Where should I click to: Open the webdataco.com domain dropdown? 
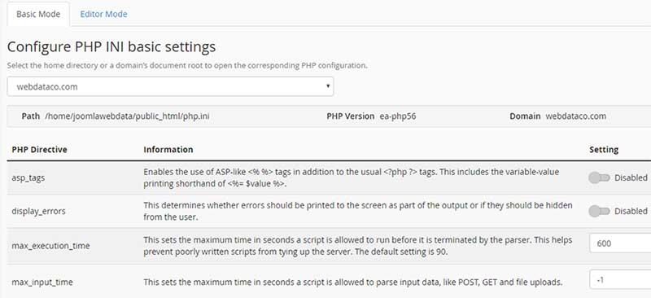point(170,86)
